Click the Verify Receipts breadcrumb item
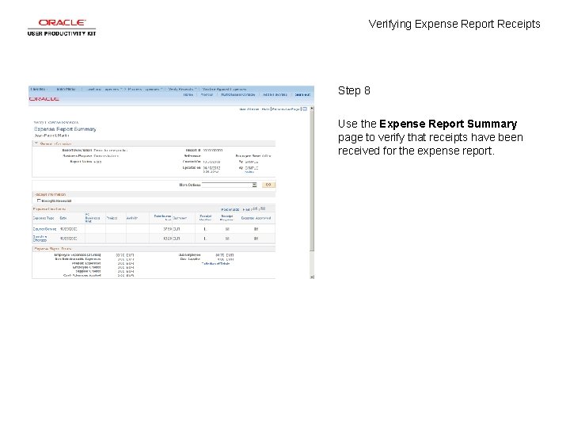 pos(181,89)
